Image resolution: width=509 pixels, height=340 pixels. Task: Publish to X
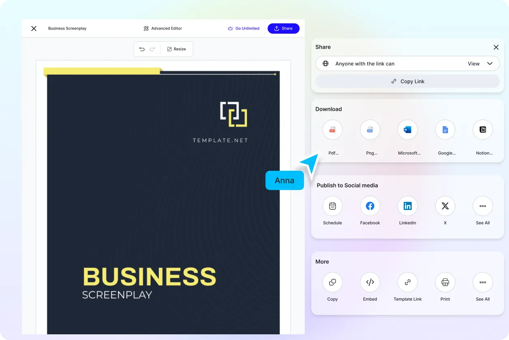(x=445, y=206)
